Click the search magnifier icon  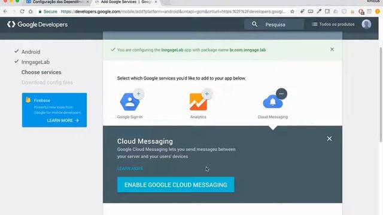click(x=254, y=24)
